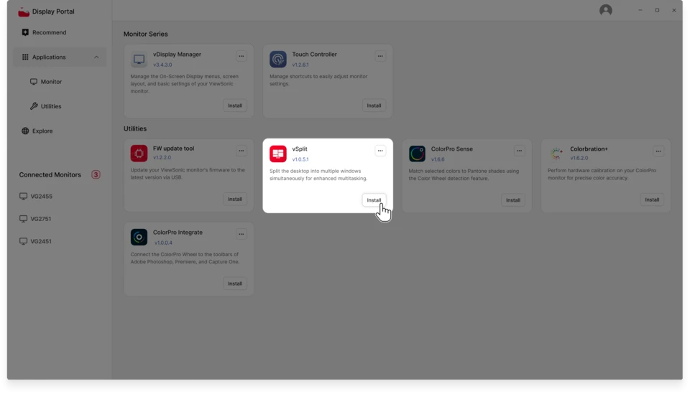Click the Monitor icon in sidebar
The height and width of the screenshot is (394, 690).
click(34, 82)
